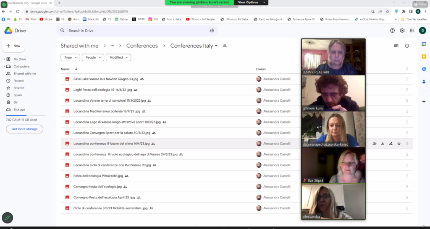Open the Type filter dropdown
This screenshot has height=229, width=430.
click(70, 57)
